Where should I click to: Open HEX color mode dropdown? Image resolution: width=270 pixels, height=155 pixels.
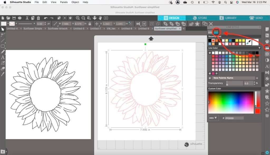tap(213, 118)
